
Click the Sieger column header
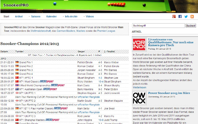81,51
